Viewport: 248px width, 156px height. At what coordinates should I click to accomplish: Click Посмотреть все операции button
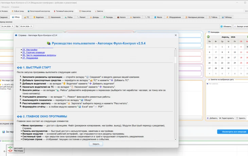[x=232, y=132]
